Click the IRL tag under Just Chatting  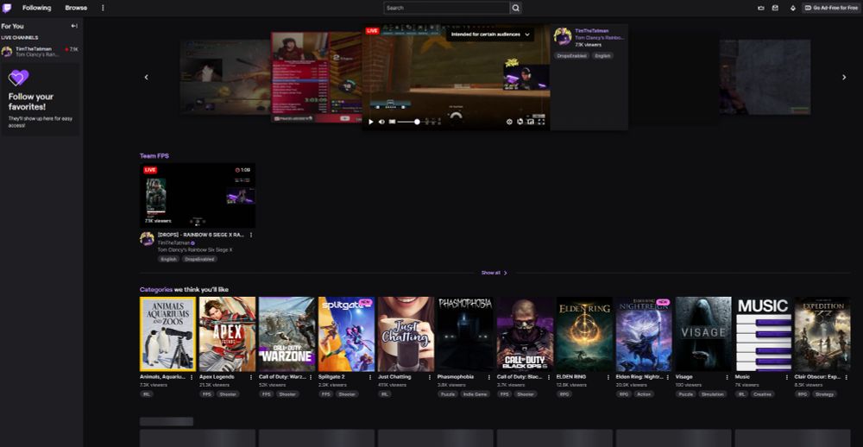coord(384,394)
